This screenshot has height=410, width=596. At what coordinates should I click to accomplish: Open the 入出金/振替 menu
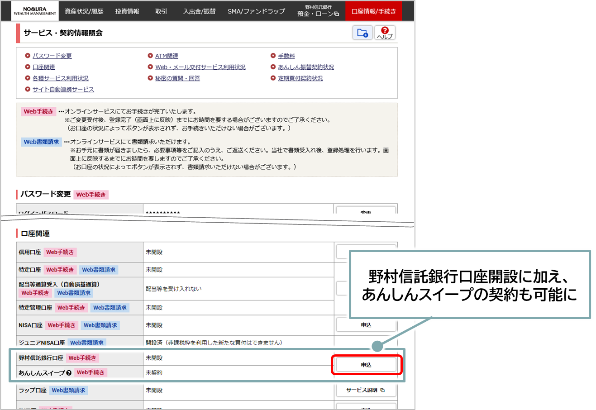(199, 11)
